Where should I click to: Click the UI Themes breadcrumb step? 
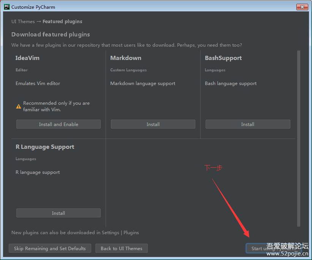point(23,22)
